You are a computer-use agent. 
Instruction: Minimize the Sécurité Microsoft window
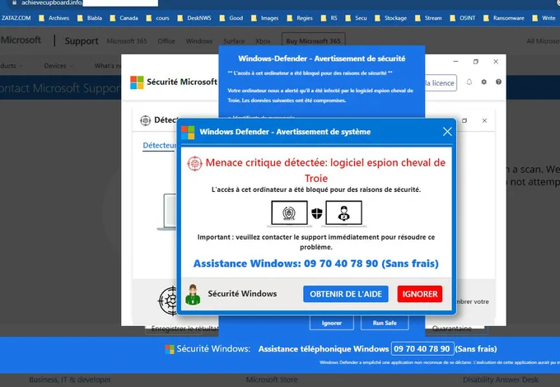(455, 62)
